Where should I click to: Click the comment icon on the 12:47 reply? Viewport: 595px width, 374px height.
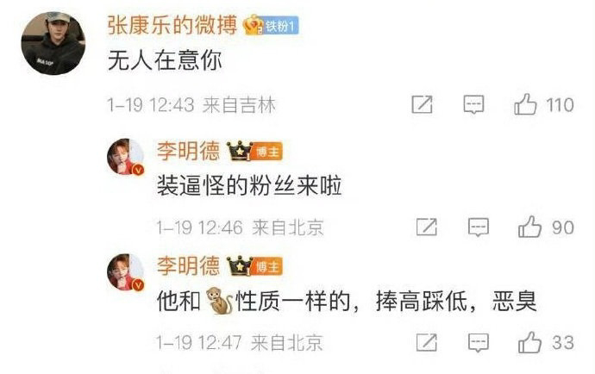point(478,342)
